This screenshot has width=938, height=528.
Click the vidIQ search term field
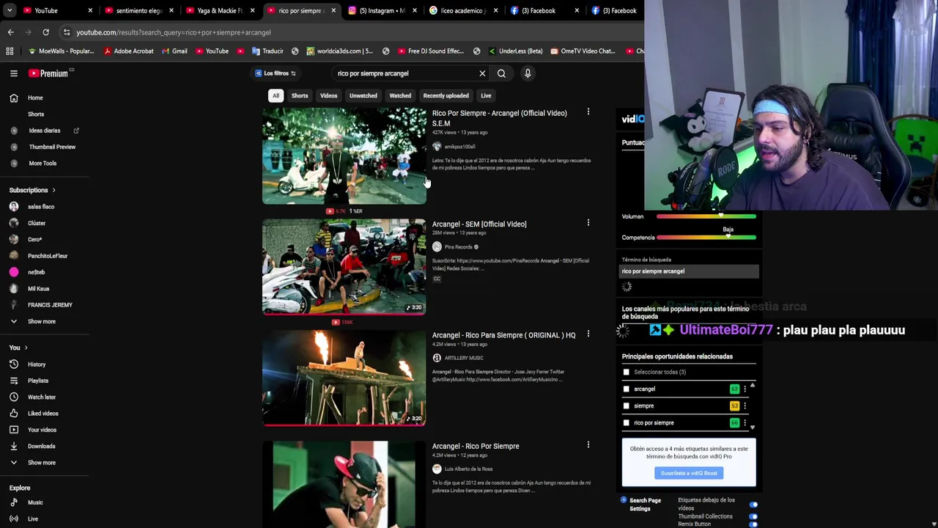click(689, 271)
